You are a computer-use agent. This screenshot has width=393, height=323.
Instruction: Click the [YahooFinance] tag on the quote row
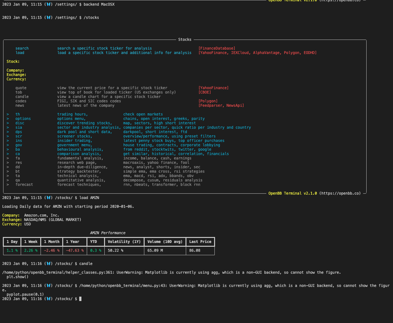click(213, 88)
